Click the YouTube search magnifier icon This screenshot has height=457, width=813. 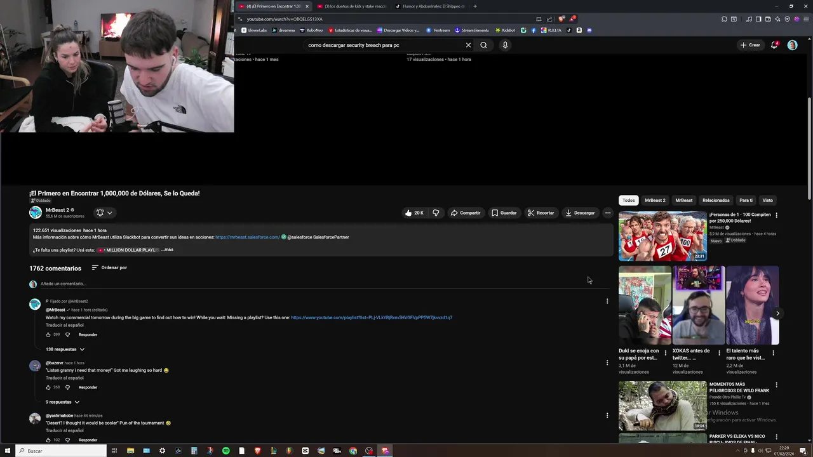(x=483, y=45)
